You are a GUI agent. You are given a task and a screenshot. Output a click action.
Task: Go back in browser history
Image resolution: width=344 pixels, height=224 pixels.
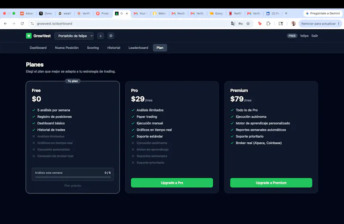click(x=6, y=24)
